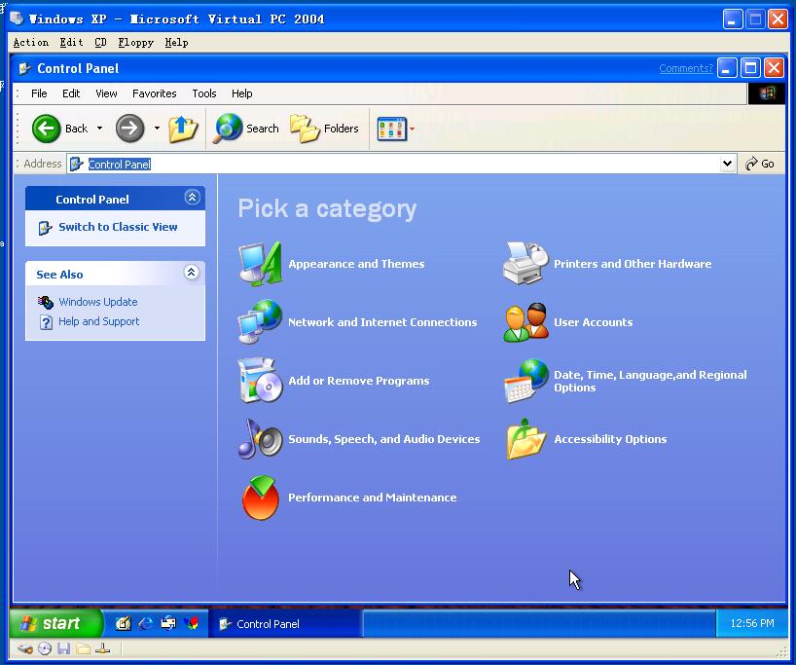This screenshot has height=665, width=796.
Task: Open the Control Panel window's Edit menu
Action: tap(71, 93)
